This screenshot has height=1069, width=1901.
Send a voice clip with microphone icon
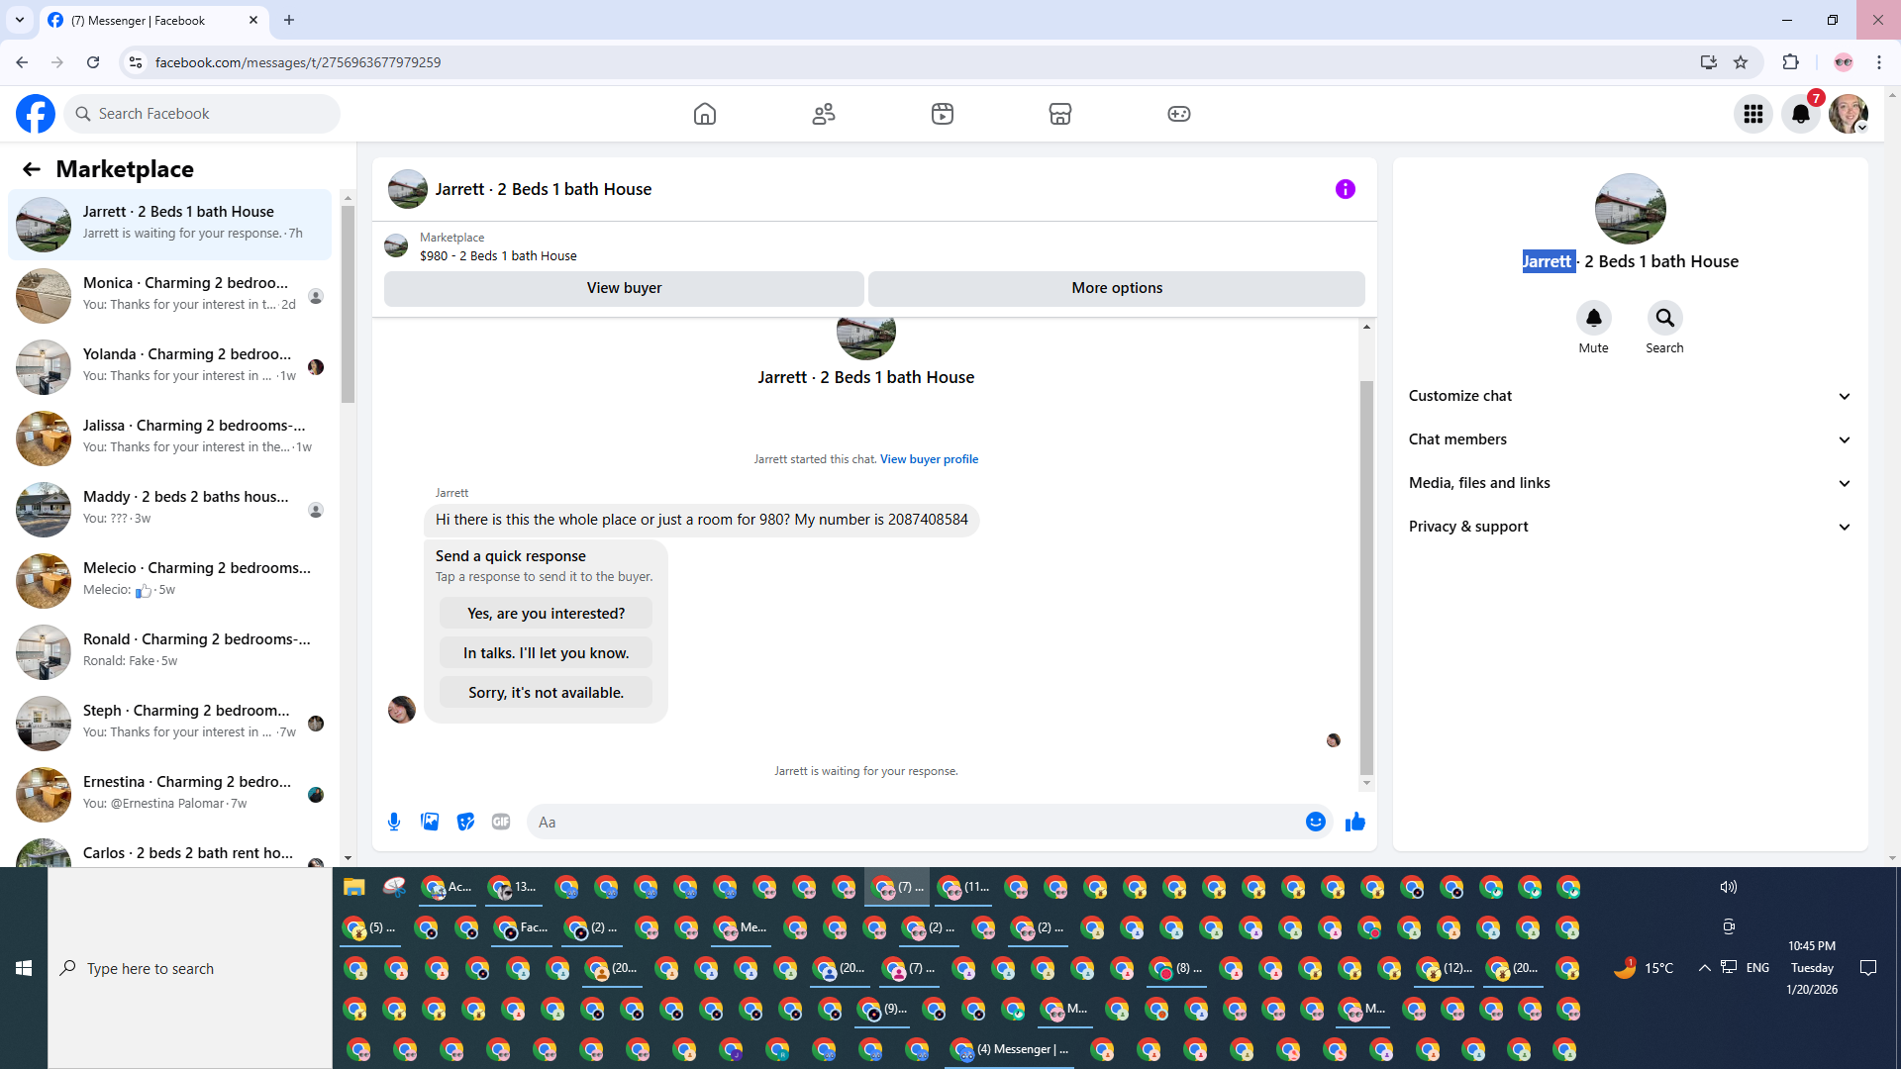pos(394,822)
